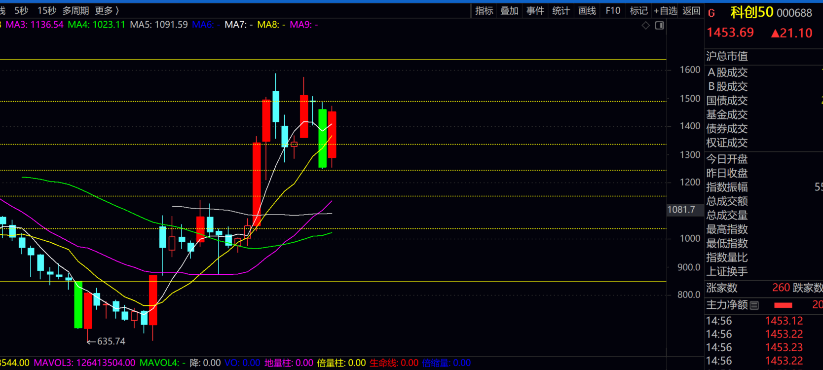The width and height of the screenshot is (823, 370).
Task: Open F10 company information
Action: coord(613,10)
